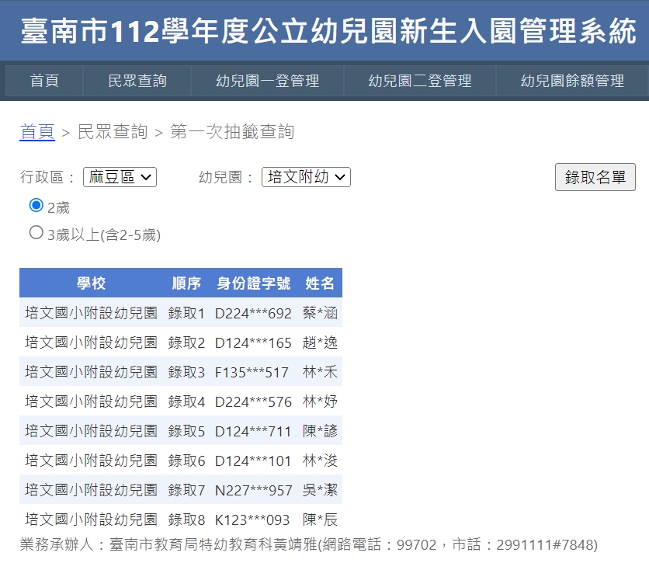Select the 3歲以上(含2-5歲) radio button
The height and width of the screenshot is (570, 649).
pyautogui.click(x=36, y=233)
